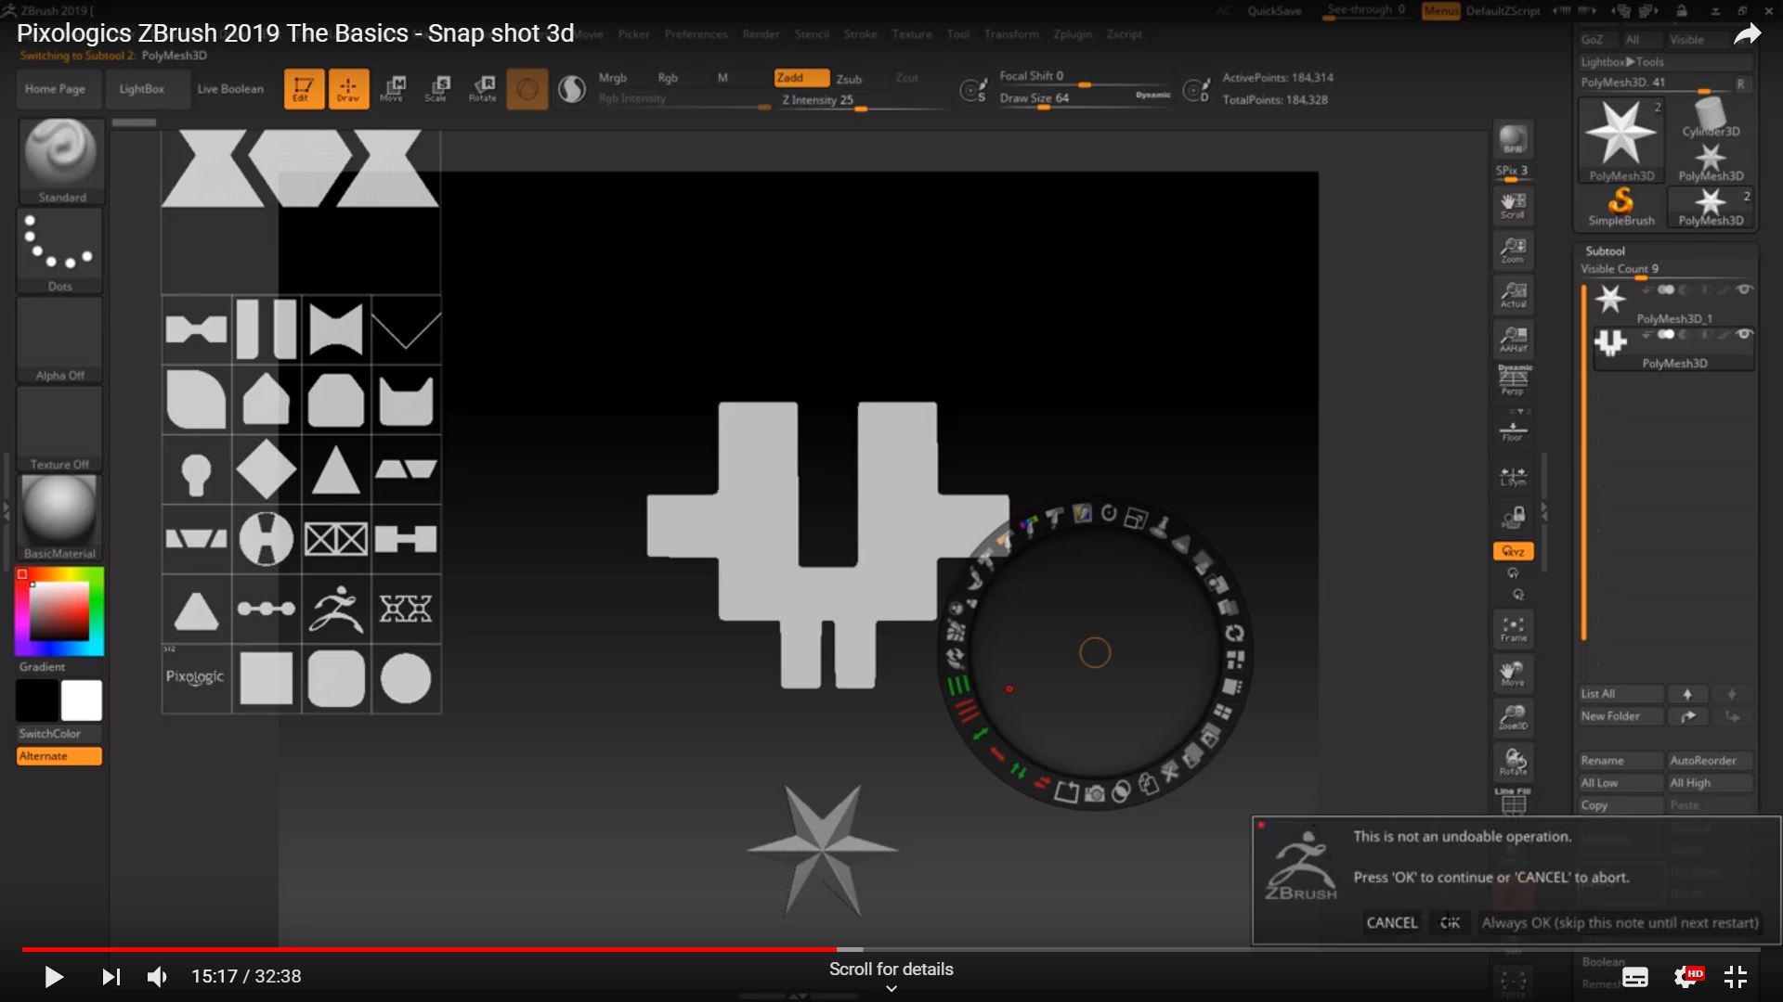Hide the PolyMesh3D subtool eye
The image size is (1783, 1002).
pos(1744,335)
